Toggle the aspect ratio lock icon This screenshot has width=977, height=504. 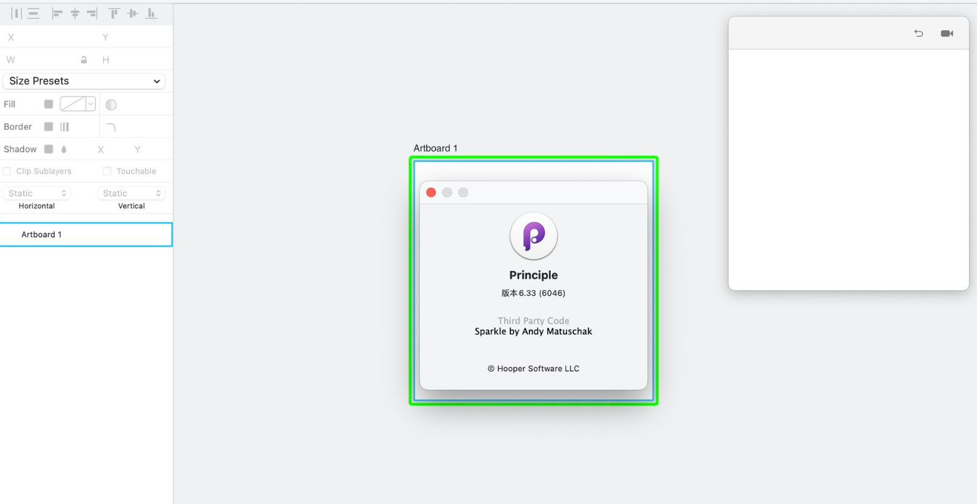tap(84, 60)
